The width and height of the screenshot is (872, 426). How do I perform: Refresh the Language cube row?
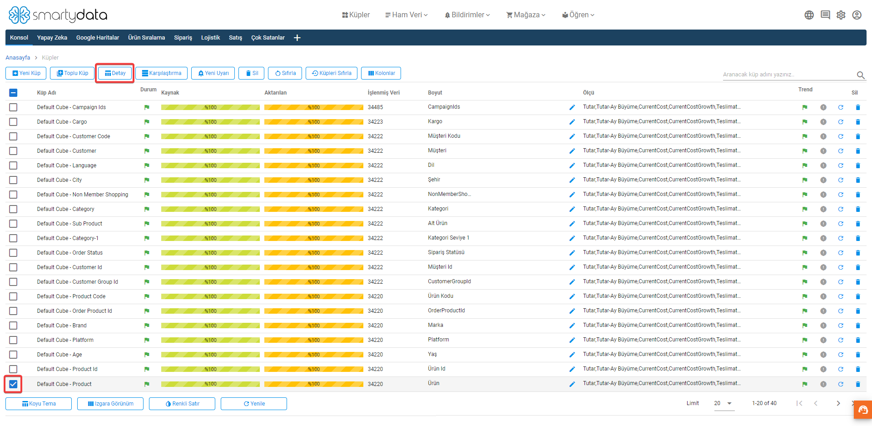[841, 165]
